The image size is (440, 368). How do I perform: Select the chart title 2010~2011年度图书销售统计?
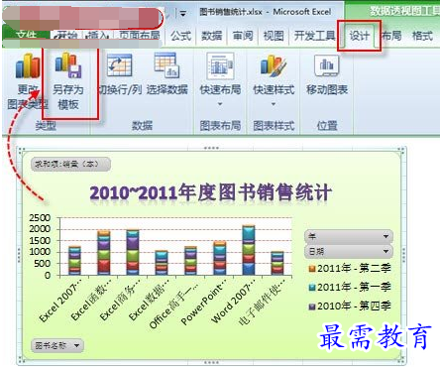coord(211,192)
